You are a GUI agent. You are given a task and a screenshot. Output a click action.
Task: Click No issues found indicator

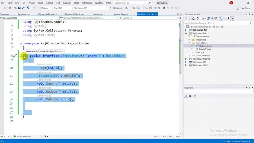click(22, 137)
